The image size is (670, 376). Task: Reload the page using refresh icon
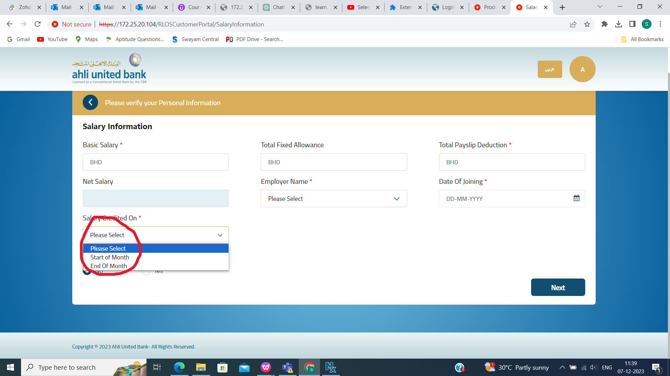(x=38, y=24)
